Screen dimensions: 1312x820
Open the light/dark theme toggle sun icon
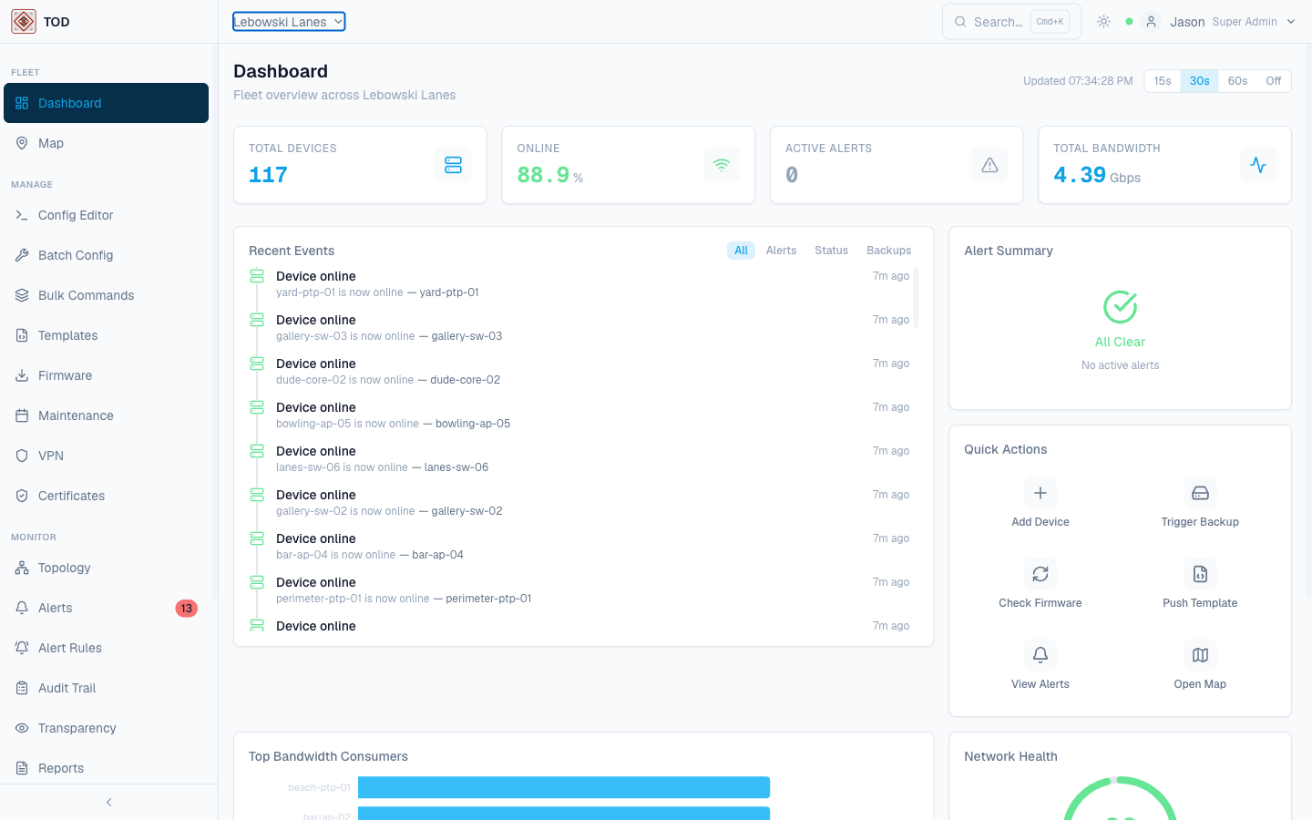pos(1103,21)
